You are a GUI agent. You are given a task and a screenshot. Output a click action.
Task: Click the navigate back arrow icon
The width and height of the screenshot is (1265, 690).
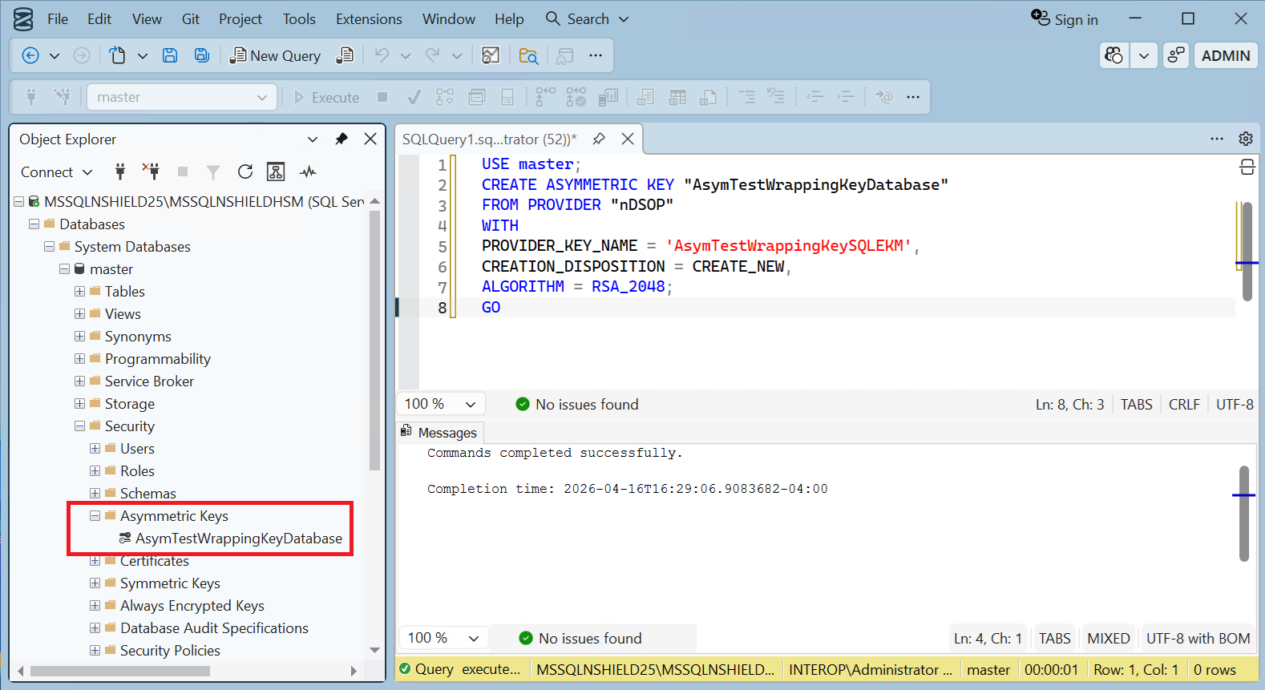pos(30,55)
